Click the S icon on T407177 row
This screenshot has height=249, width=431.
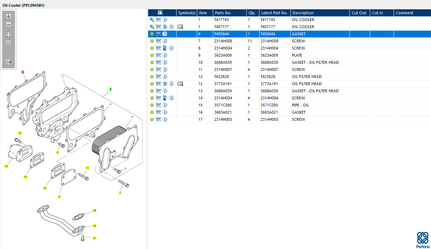point(165,27)
